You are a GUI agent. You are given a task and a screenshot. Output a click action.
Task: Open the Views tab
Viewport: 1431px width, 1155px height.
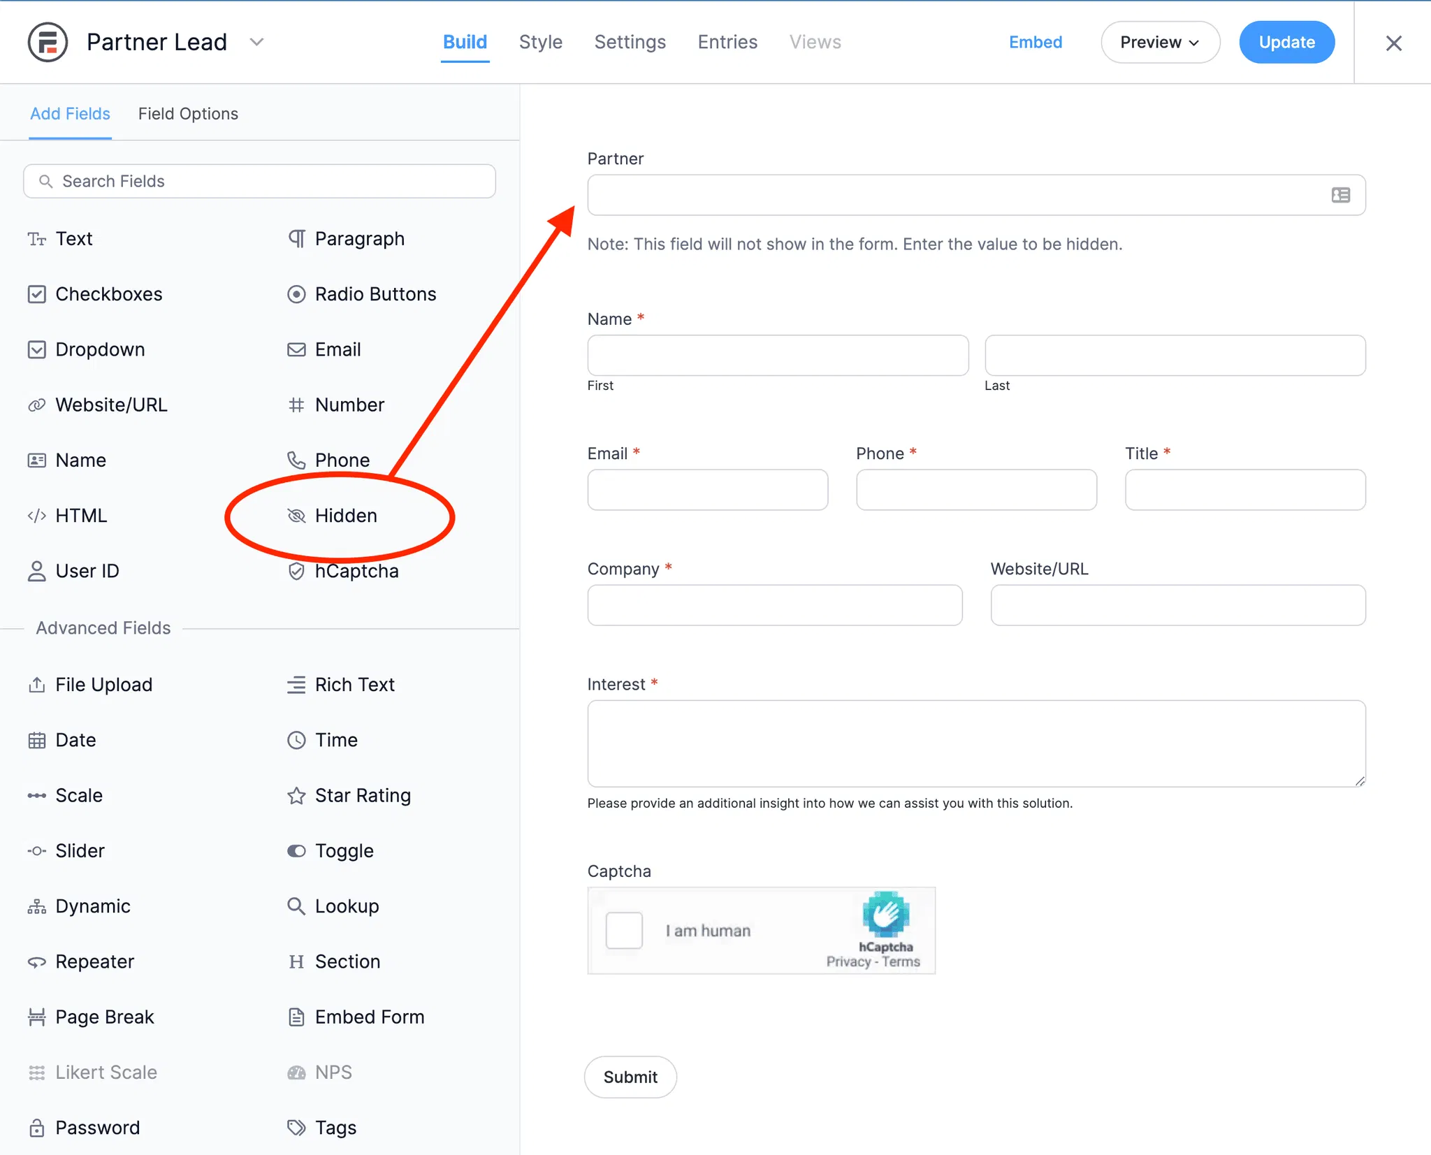coord(815,42)
